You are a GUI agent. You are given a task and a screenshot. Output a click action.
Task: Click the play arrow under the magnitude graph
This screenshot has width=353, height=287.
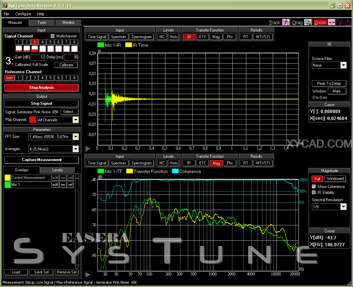88,275
